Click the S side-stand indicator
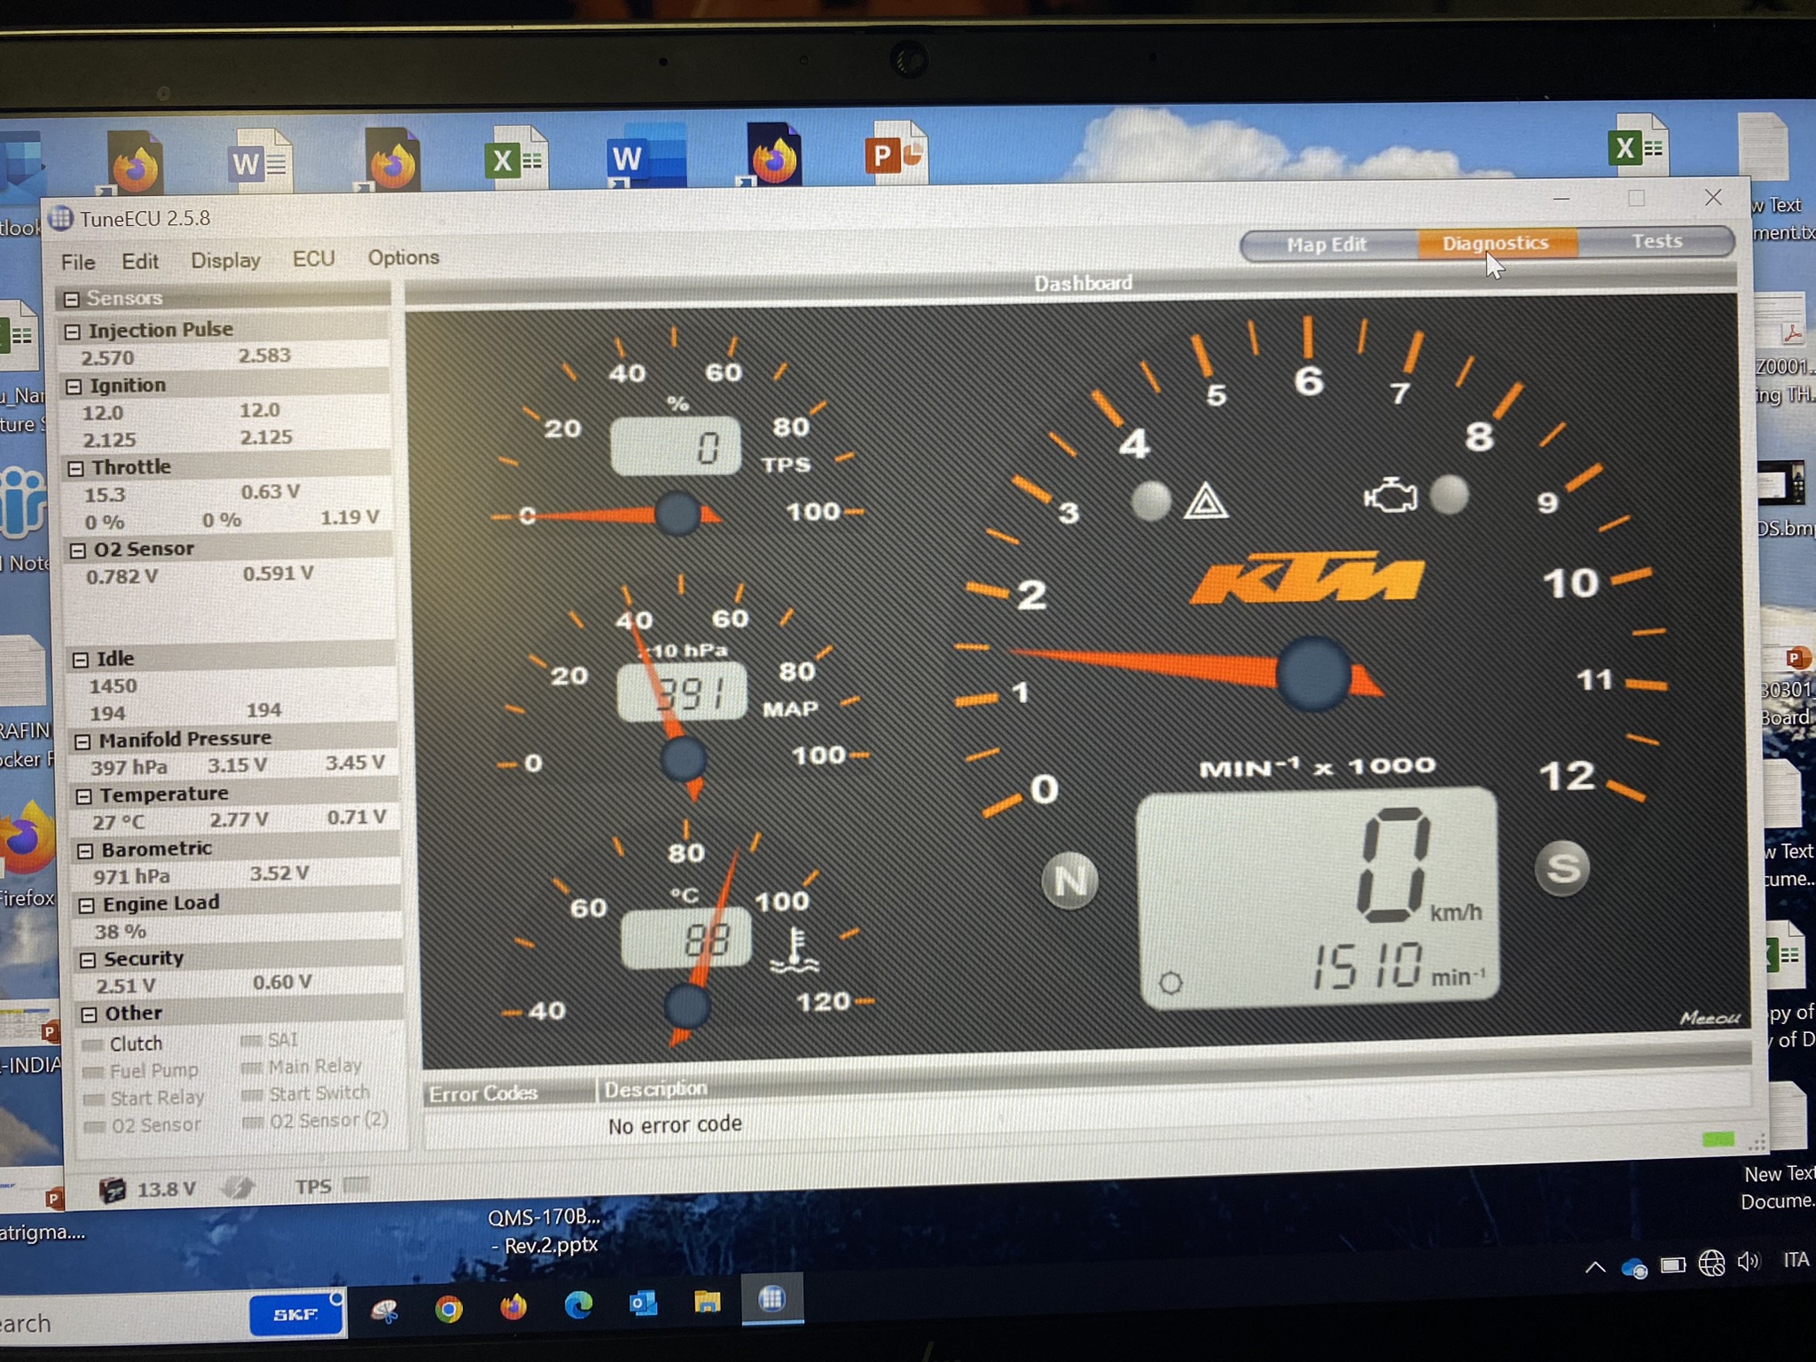The image size is (1816, 1362). pos(1562,868)
